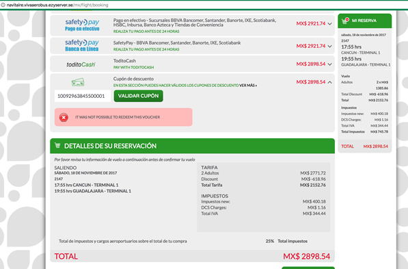Click the 'Total IVA' MX$ 344.44 row in details
The image size is (408, 269).
pos(263,214)
